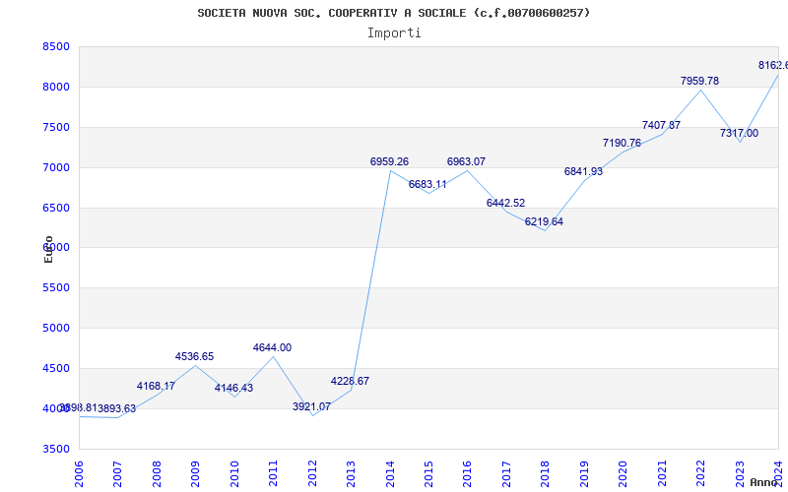Click the Euro y-axis title
Viewport: 788px width, 492px height.
(48, 249)
